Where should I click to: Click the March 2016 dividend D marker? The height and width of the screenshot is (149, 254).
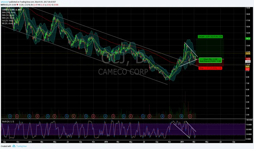tap(124, 116)
